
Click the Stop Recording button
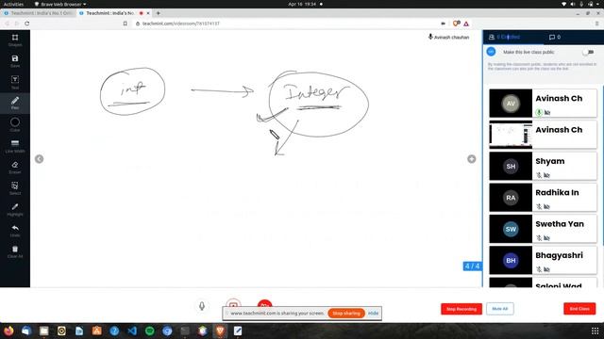(x=461, y=309)
